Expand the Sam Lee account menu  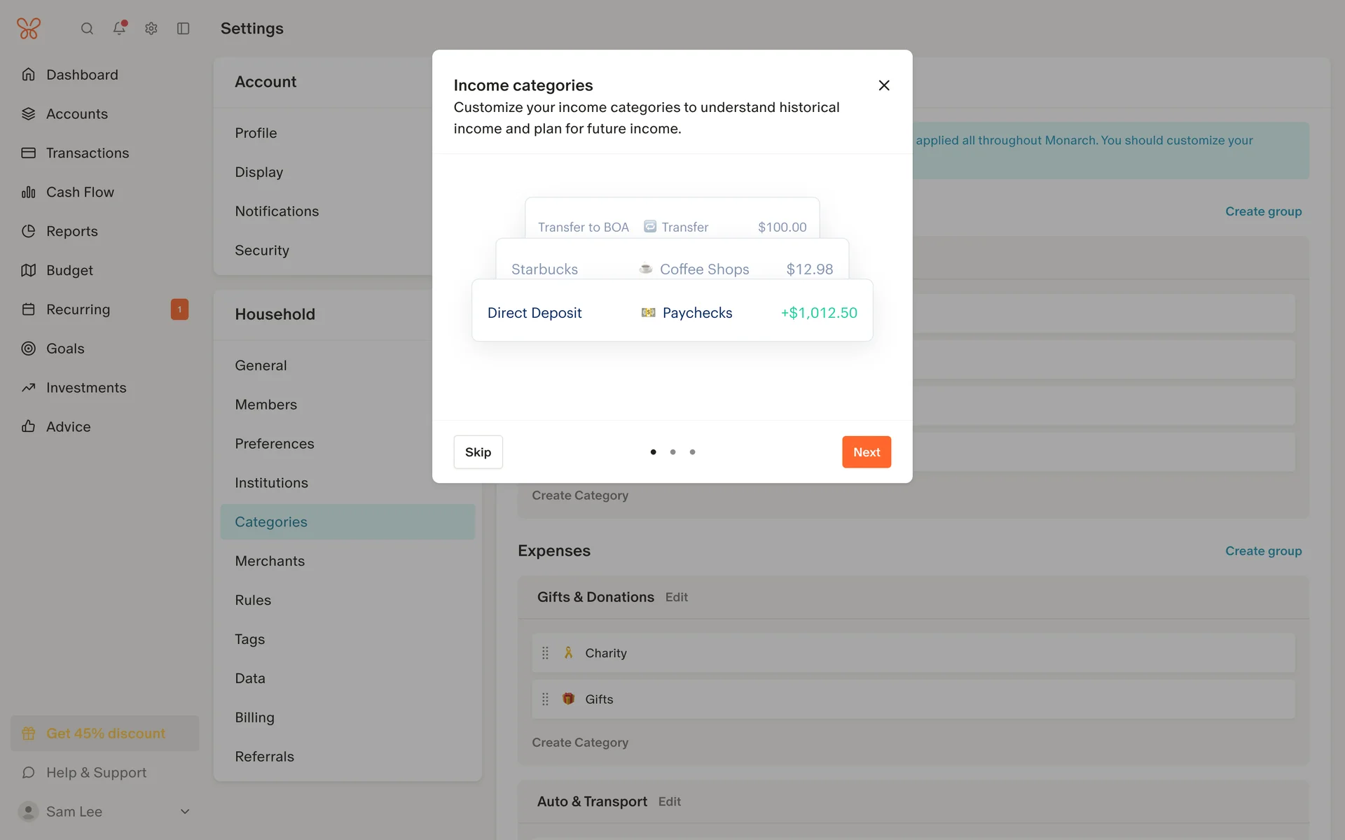[x=185, y=811]
